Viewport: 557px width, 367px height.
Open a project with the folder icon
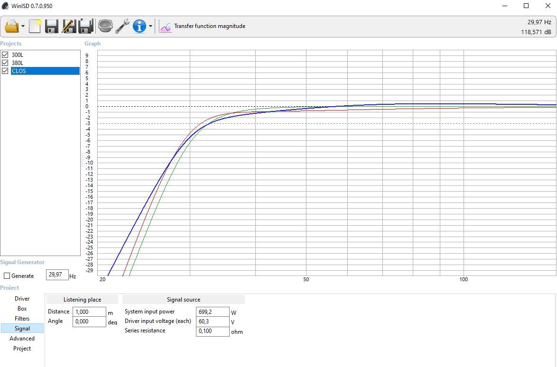tap(12, 26)
